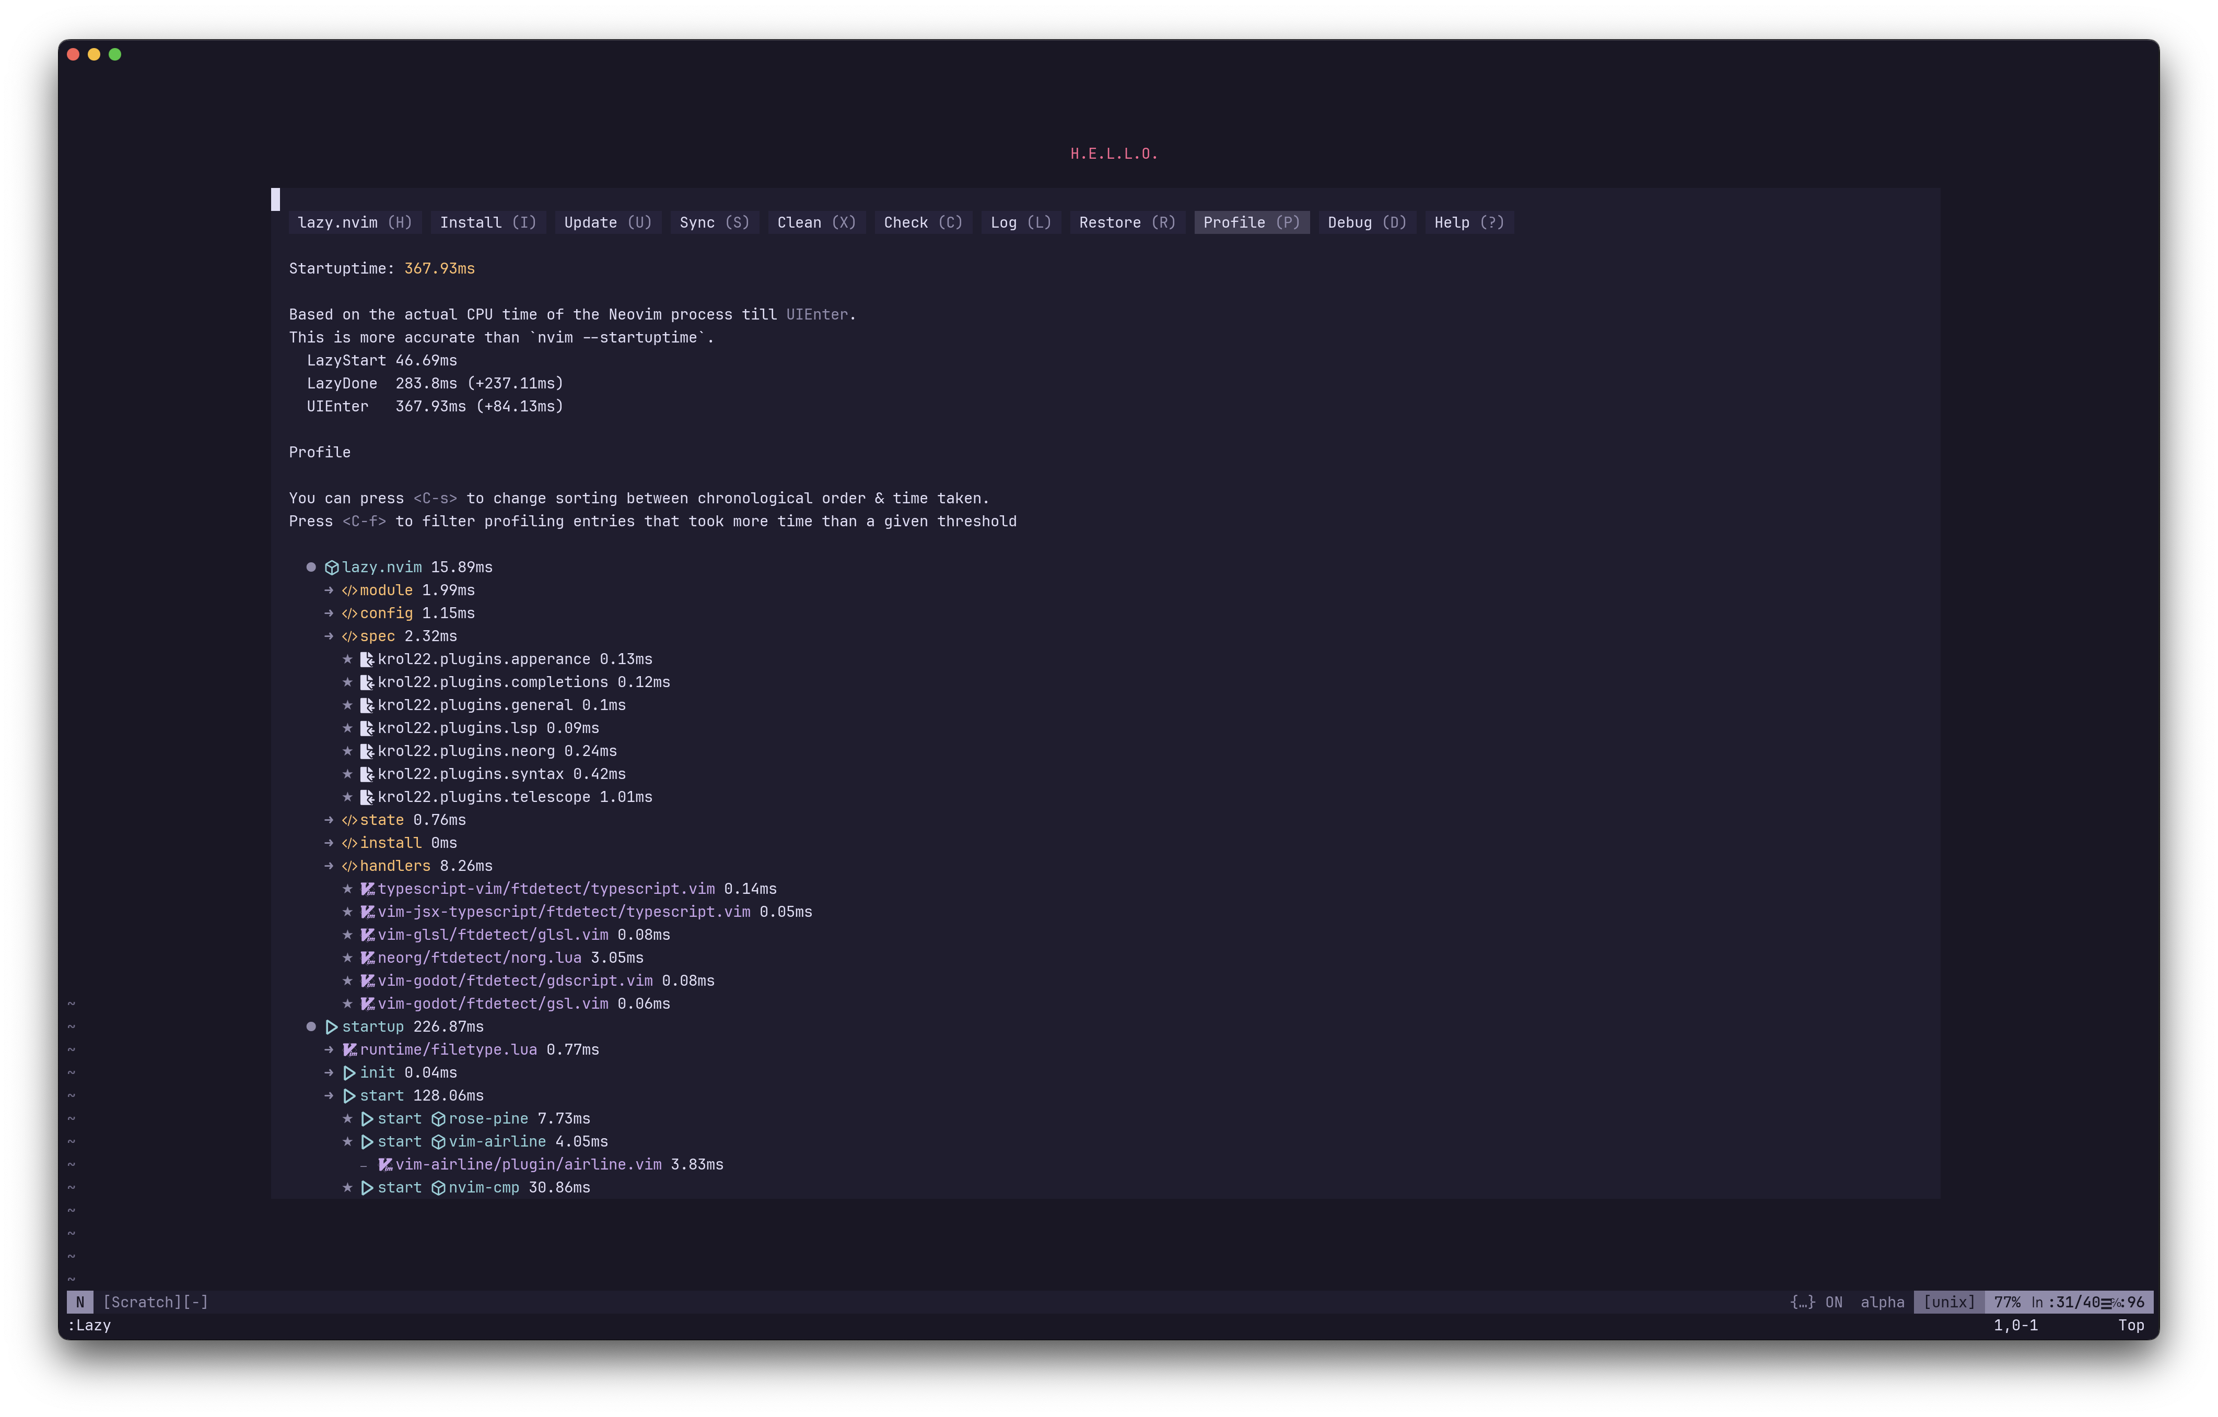Click the file icon beside krol22.plugins.telescope
This screenshot has height=1417, width=2218.
367,797
